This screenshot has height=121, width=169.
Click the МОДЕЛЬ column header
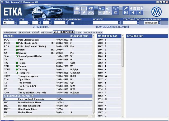pyautogui.click(x=9, y=36)
